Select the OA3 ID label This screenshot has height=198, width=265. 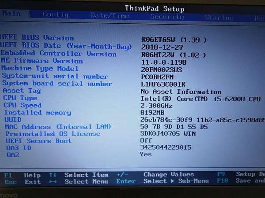coord(19,148)
